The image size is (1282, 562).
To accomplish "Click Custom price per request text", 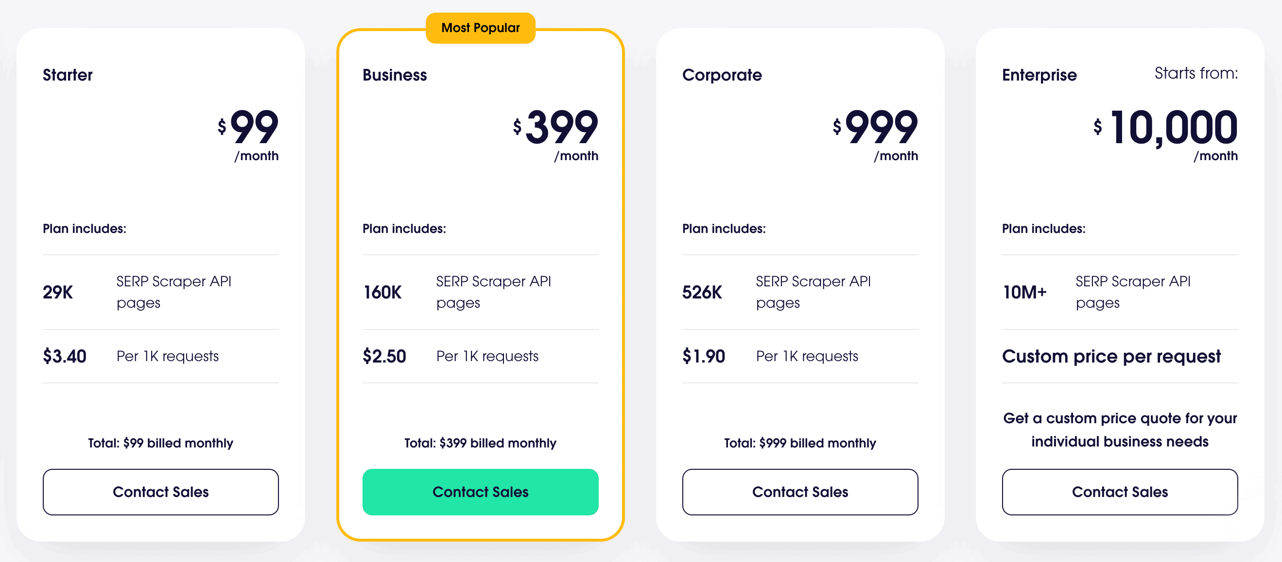I will [1111, 356].
